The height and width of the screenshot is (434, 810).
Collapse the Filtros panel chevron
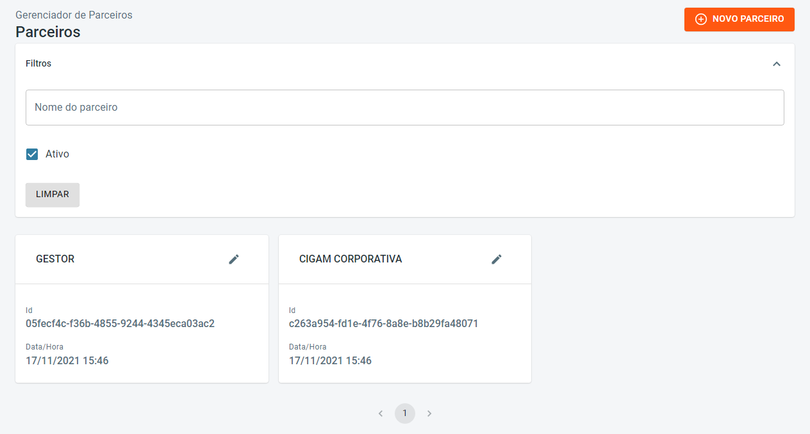pos(777,64)
